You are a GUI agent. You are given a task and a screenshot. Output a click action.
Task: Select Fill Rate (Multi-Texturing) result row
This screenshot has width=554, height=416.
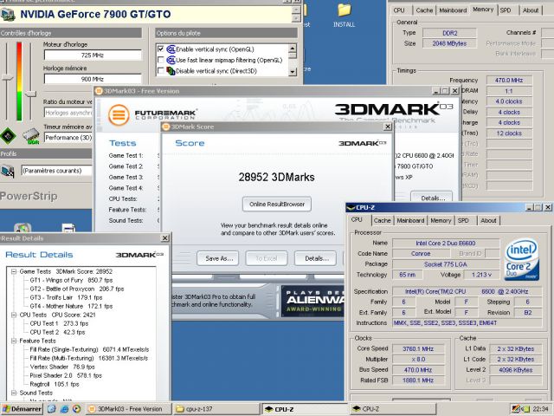click(x=89, y=358)
